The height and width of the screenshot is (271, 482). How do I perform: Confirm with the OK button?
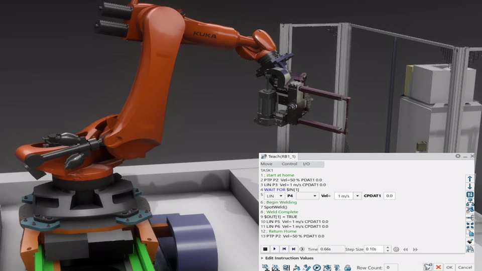pyautogui.click(x=449, y=267)
